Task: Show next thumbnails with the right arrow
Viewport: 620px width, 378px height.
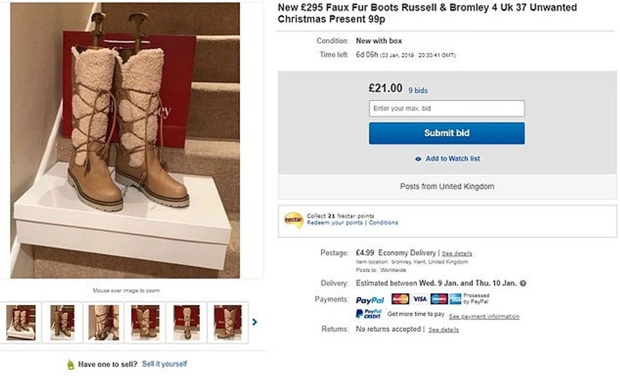Action: coord(254,322)
